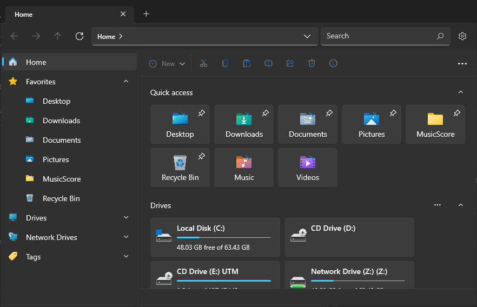
Task: Open Recycle Bin in sidebar Favorites
Action: 69,198
